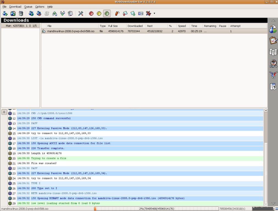
Task: Move download down with green down-arrow icon
Action: [x=62, y=13]
